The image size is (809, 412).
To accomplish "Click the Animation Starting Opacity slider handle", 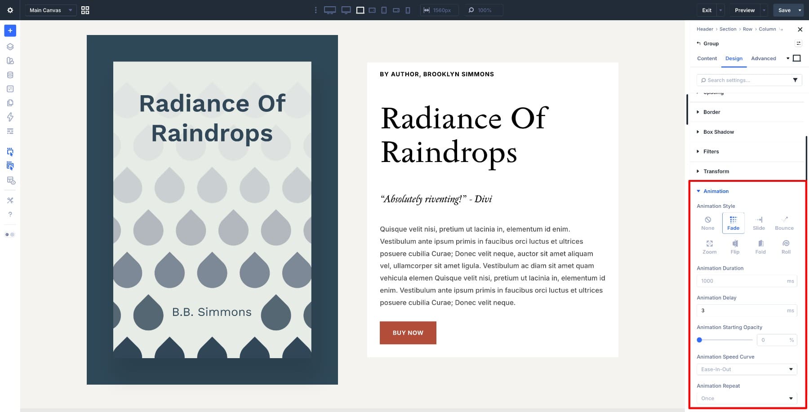I will click(x=699, y=340).
